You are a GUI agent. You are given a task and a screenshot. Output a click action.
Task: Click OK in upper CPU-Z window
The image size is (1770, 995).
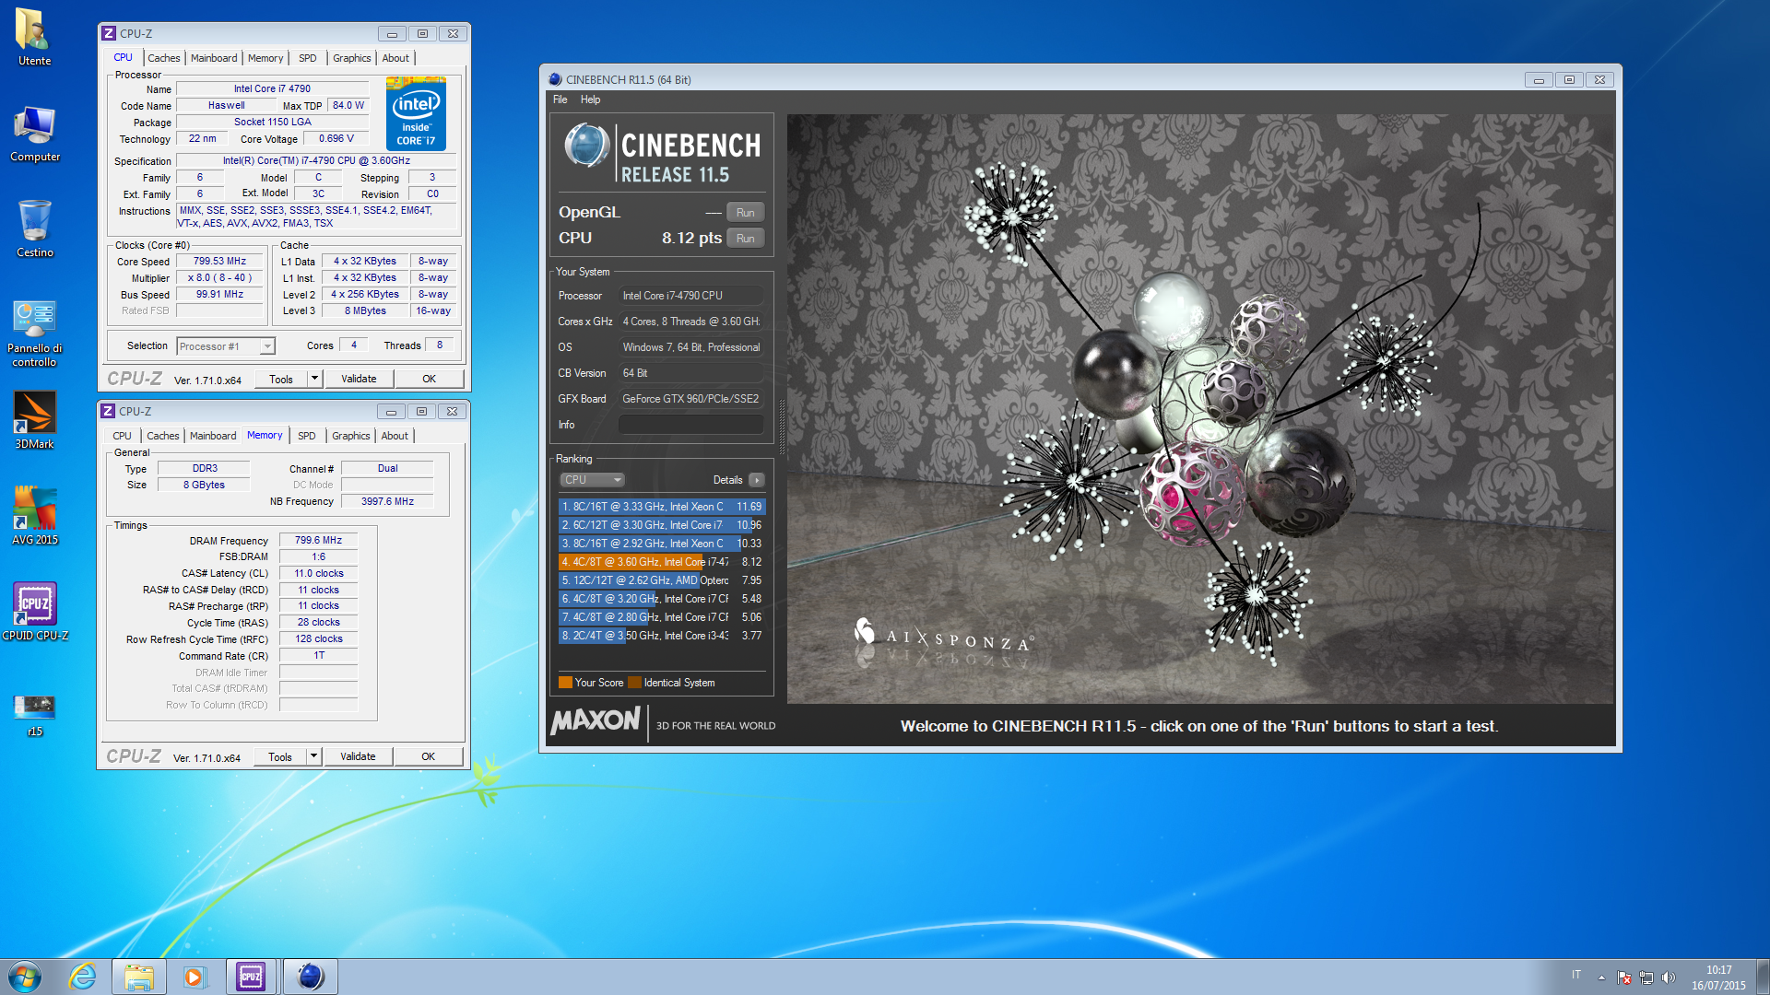coord(429,379)
